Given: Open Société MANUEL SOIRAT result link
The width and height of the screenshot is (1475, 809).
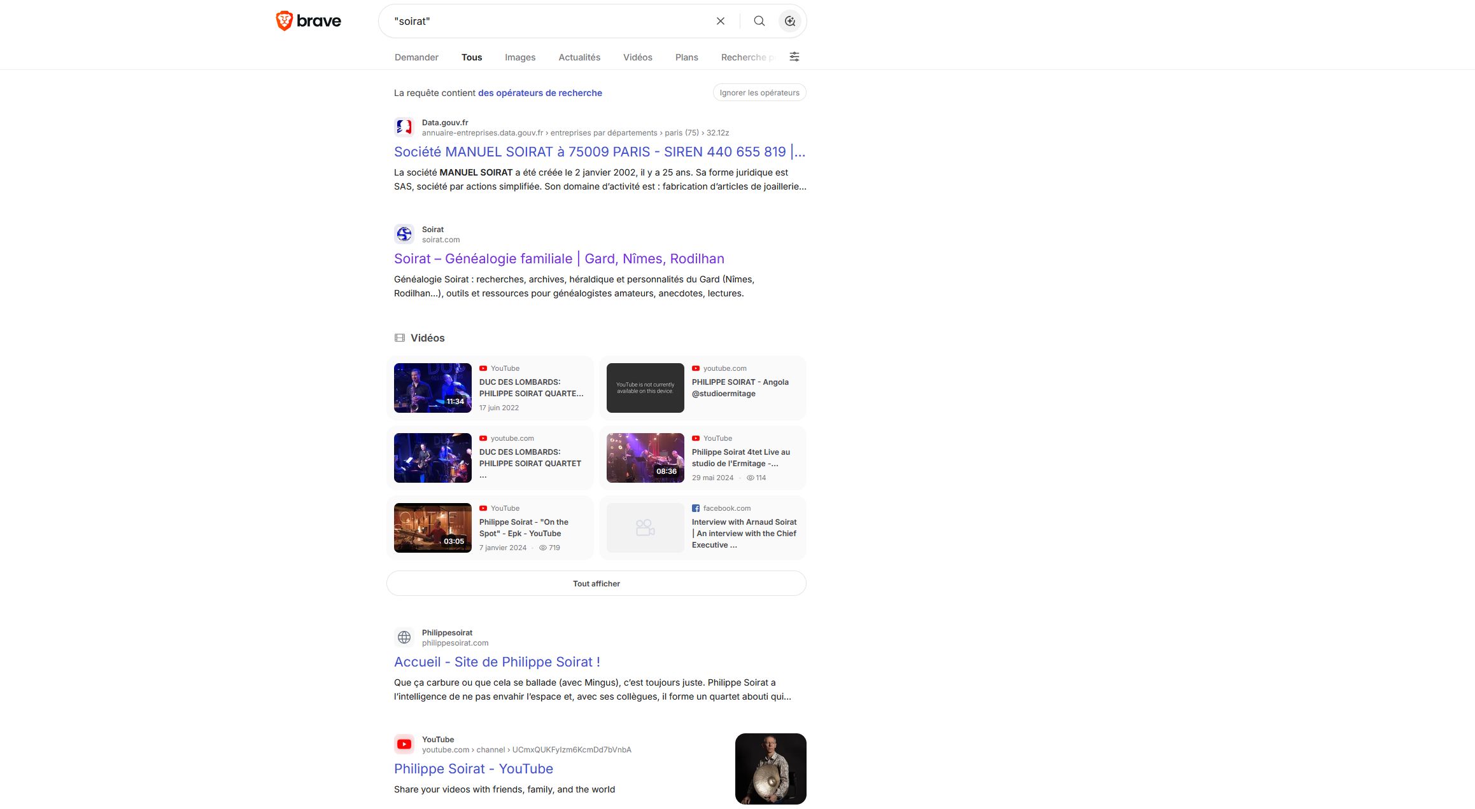Looking at the screenshot, I should click(600, 152).
